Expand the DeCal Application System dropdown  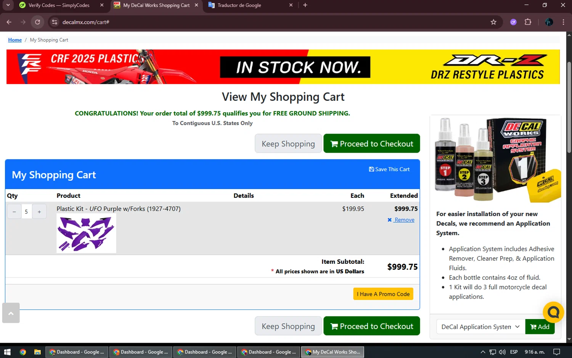pyautogui.click(x=480, y=327)
